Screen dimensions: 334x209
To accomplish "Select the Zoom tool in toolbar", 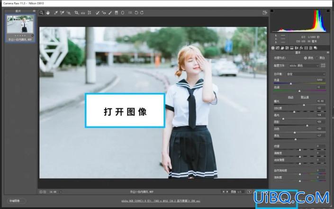I will point(42,13).
